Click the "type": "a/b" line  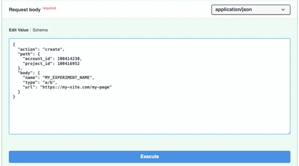[40, 82]
